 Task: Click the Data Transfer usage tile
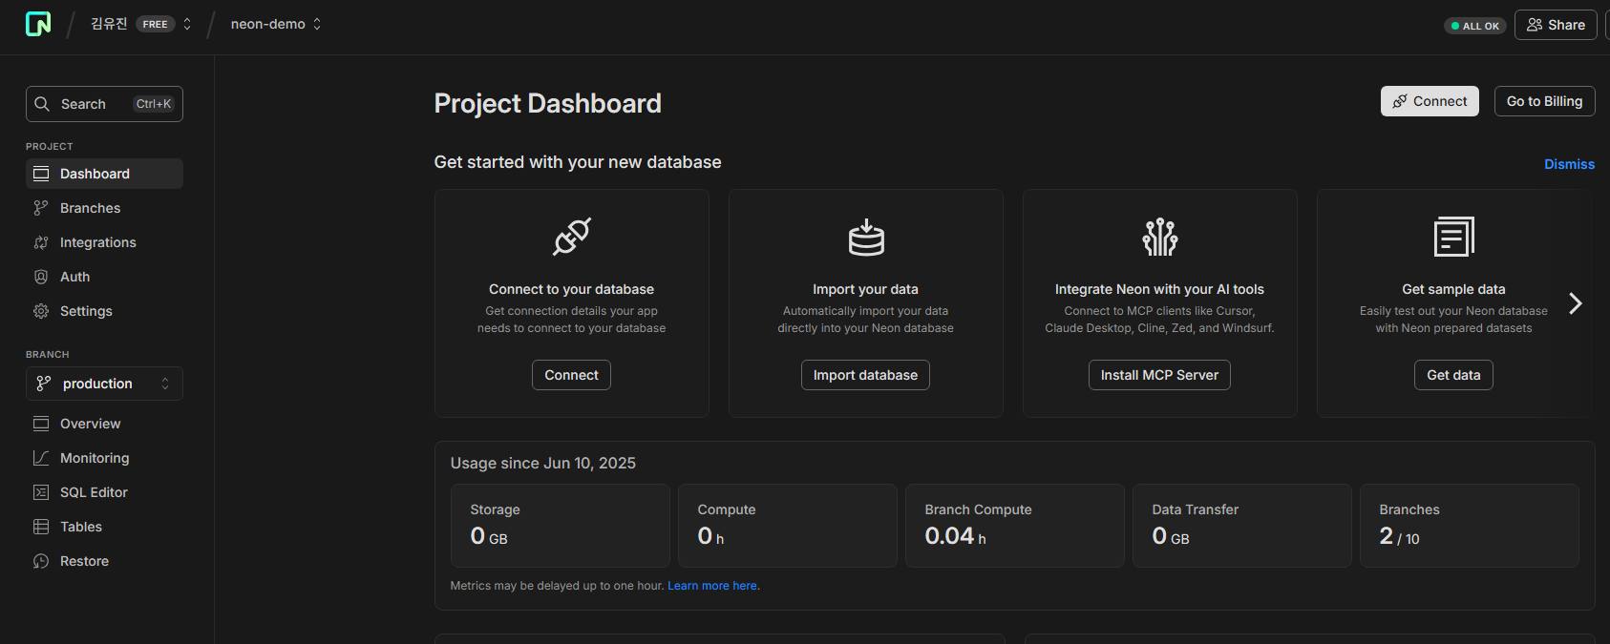1242,526
